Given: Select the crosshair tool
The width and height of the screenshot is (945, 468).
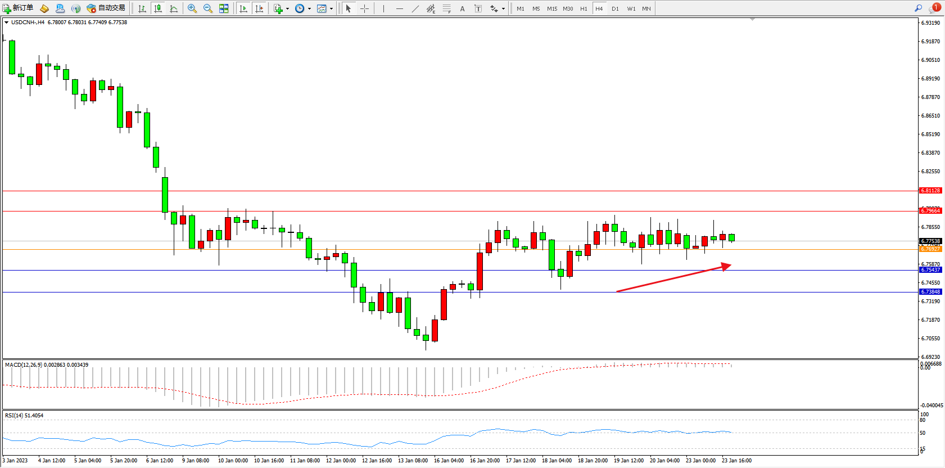Looking at the screenshot, I should coord(364,8).
